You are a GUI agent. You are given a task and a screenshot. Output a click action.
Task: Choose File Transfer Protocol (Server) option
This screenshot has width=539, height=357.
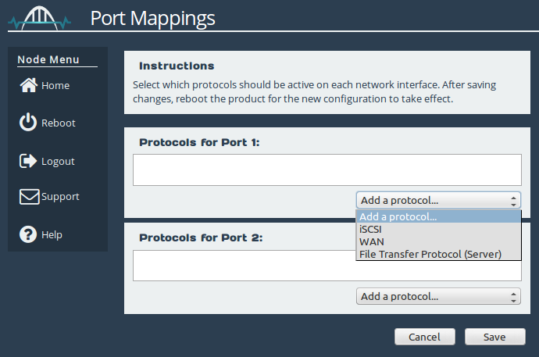tap(438, 254)
